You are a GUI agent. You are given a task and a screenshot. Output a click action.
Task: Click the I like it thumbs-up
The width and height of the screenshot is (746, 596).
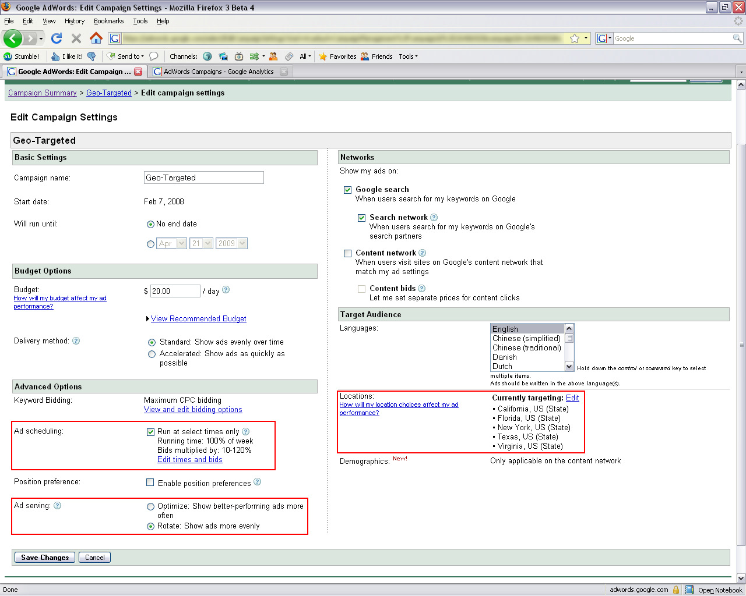[67, 56]
